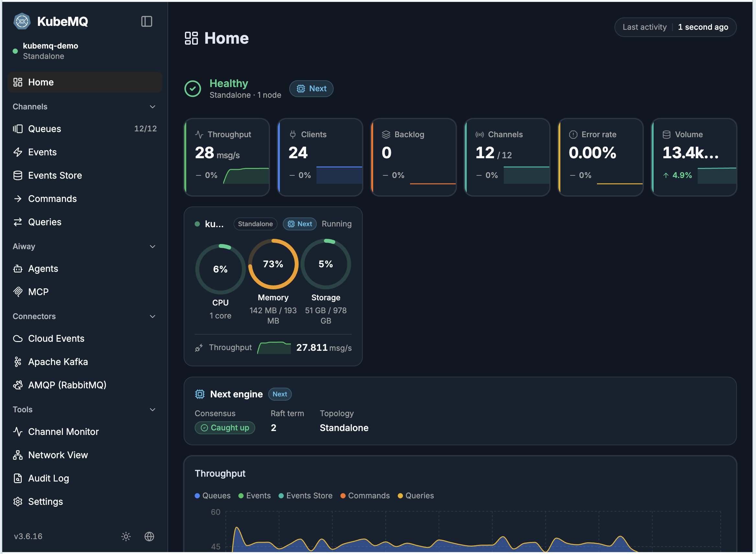The image size is (756, 554).
Task: Open the Commands page
Action: (85, 199)
